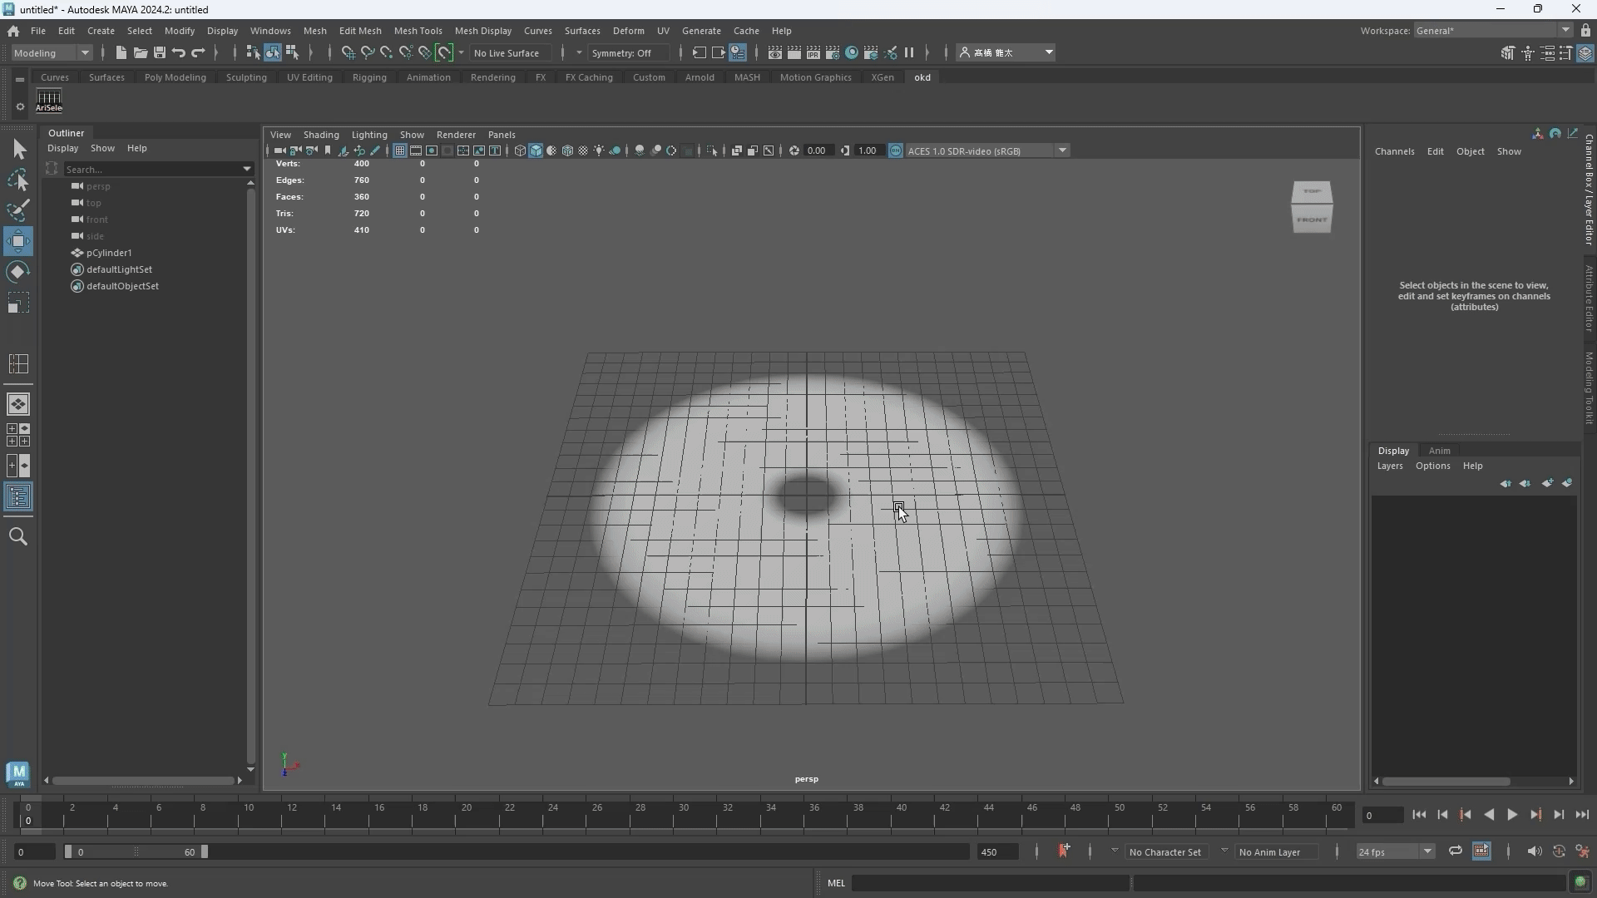Click the ArSele shelf icon
The width and height of the screenshot is (1597, 898).
point(49,101)
